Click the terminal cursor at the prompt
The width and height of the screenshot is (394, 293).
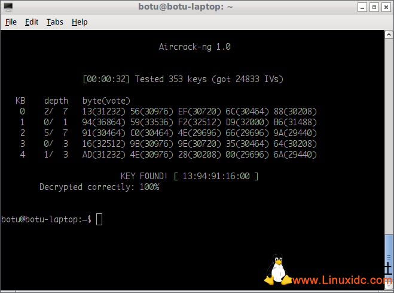(99, 219)
